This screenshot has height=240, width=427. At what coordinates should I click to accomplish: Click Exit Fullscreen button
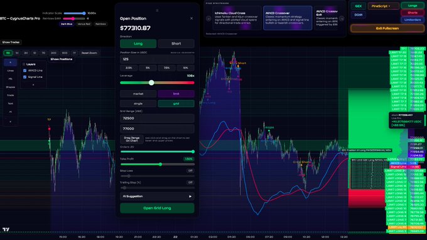pyautogui.click(x=387, y=28)
